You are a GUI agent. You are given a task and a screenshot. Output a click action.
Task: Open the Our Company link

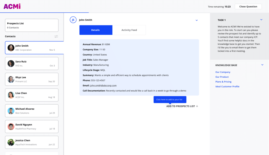coord(223,72)
